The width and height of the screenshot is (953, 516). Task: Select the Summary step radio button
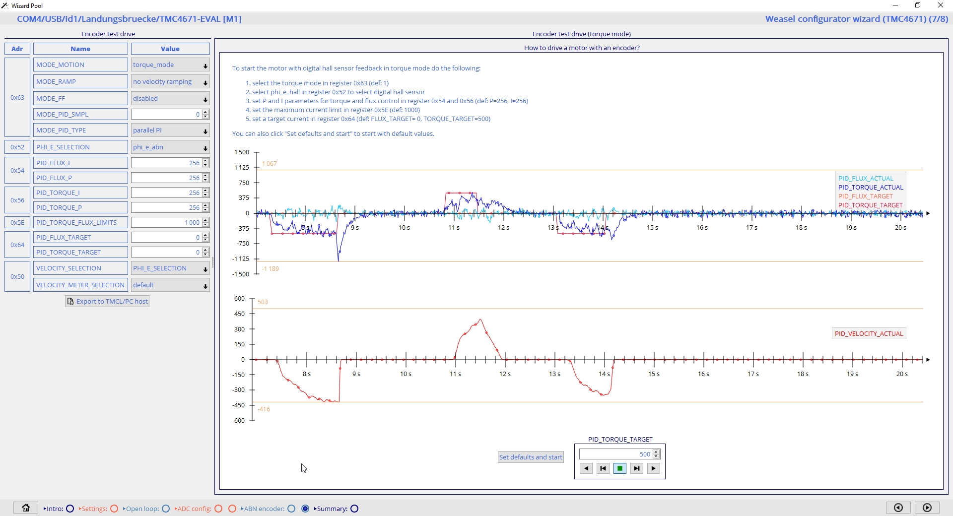(354, 509)
